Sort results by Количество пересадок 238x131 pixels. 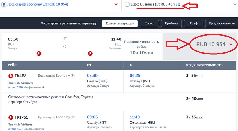[x=120, y=23]
